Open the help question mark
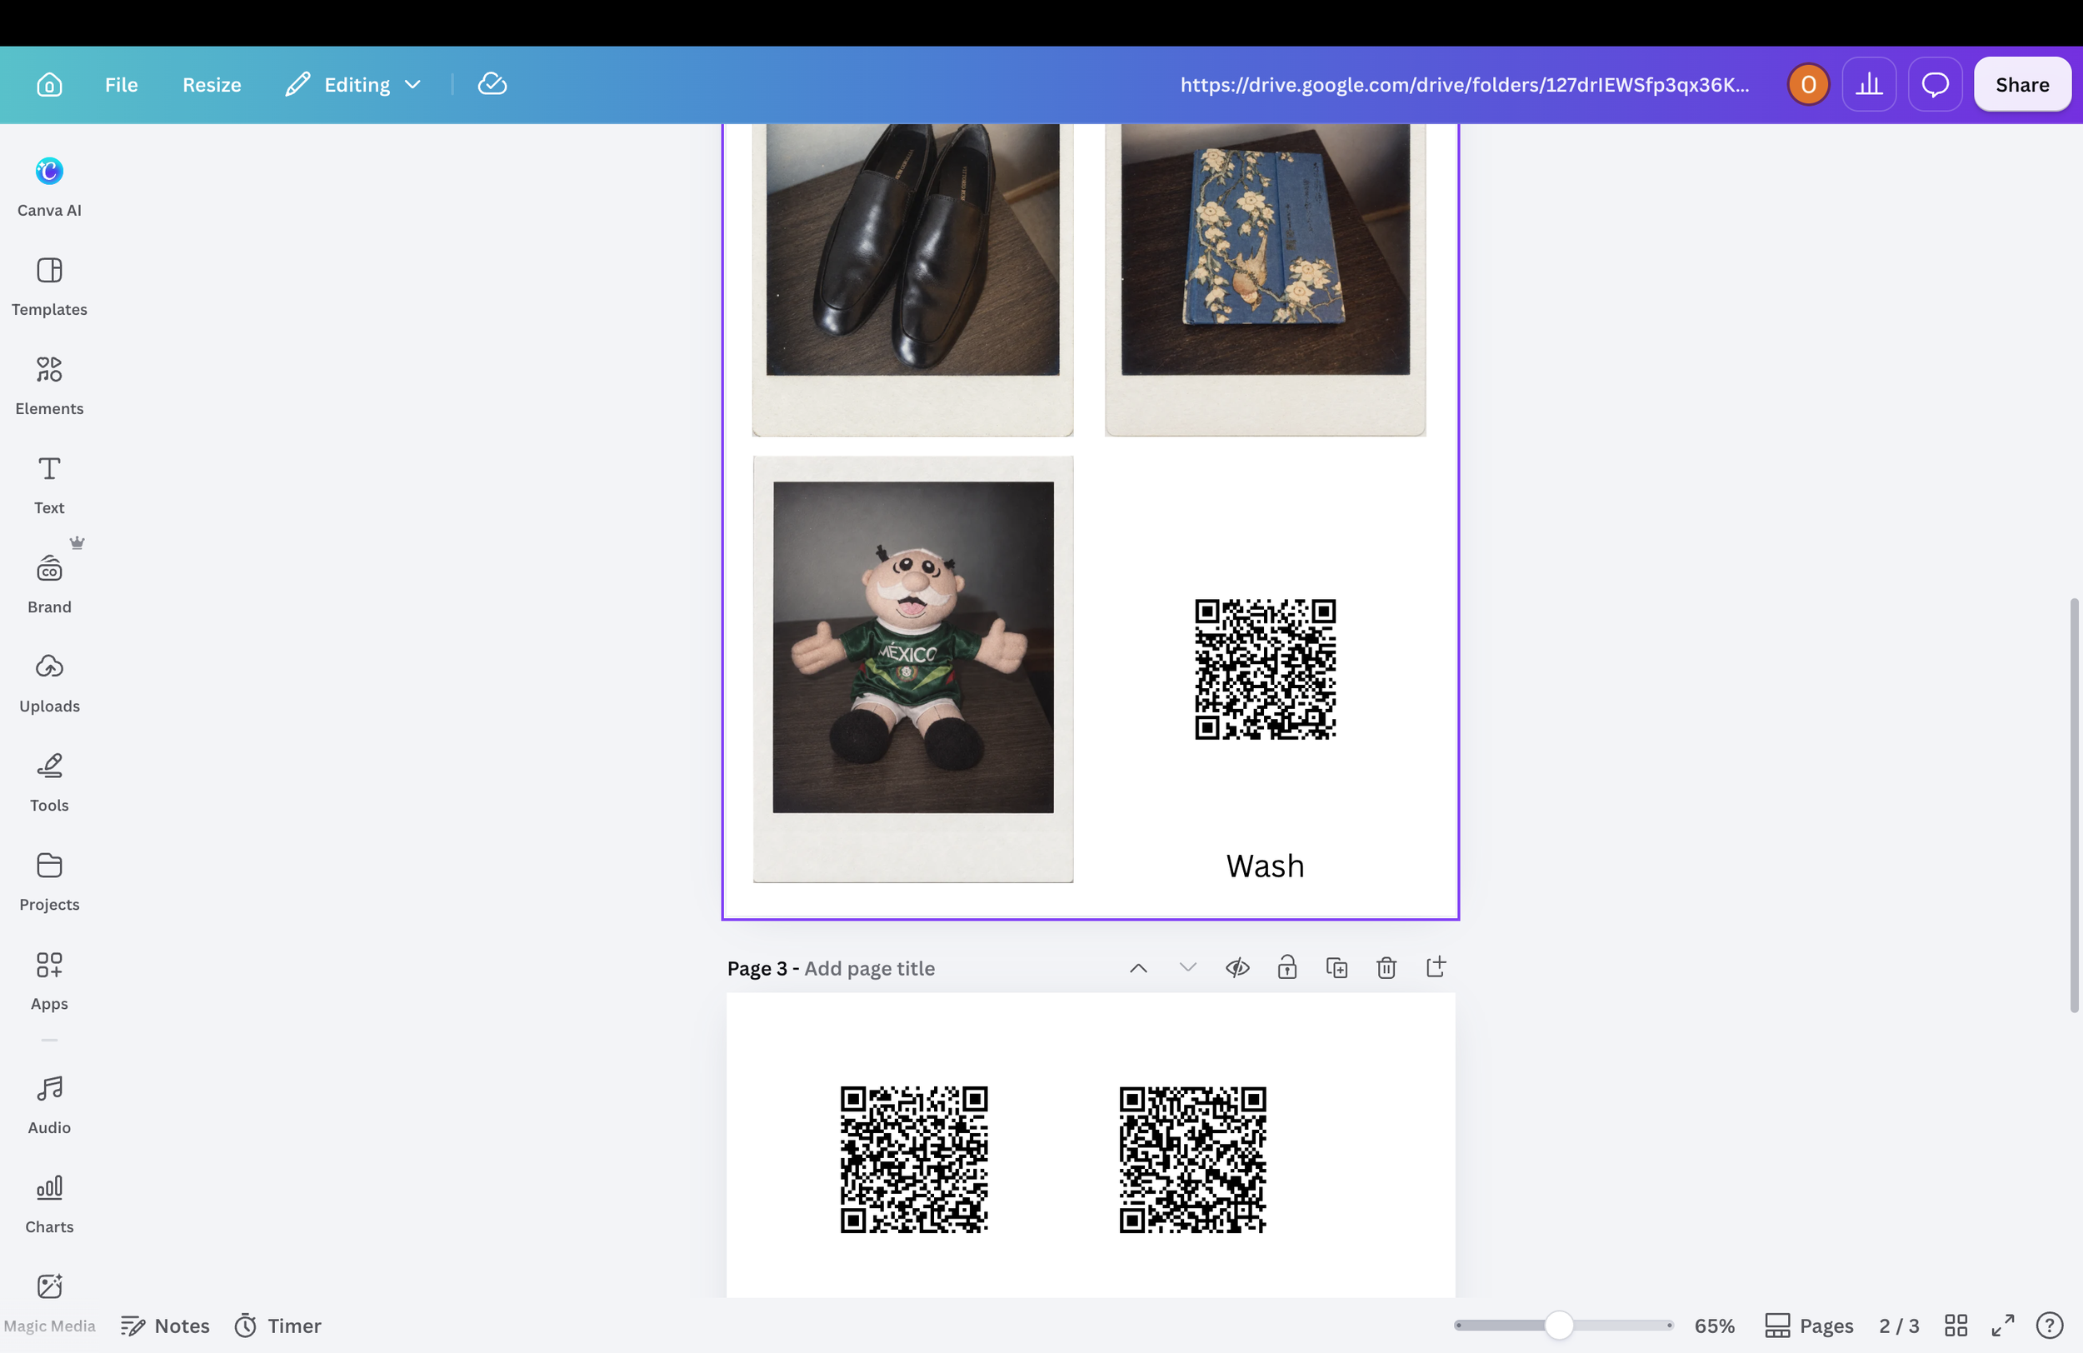The width and height of the screenshot is (2083, 1353). point(2048,1326)
